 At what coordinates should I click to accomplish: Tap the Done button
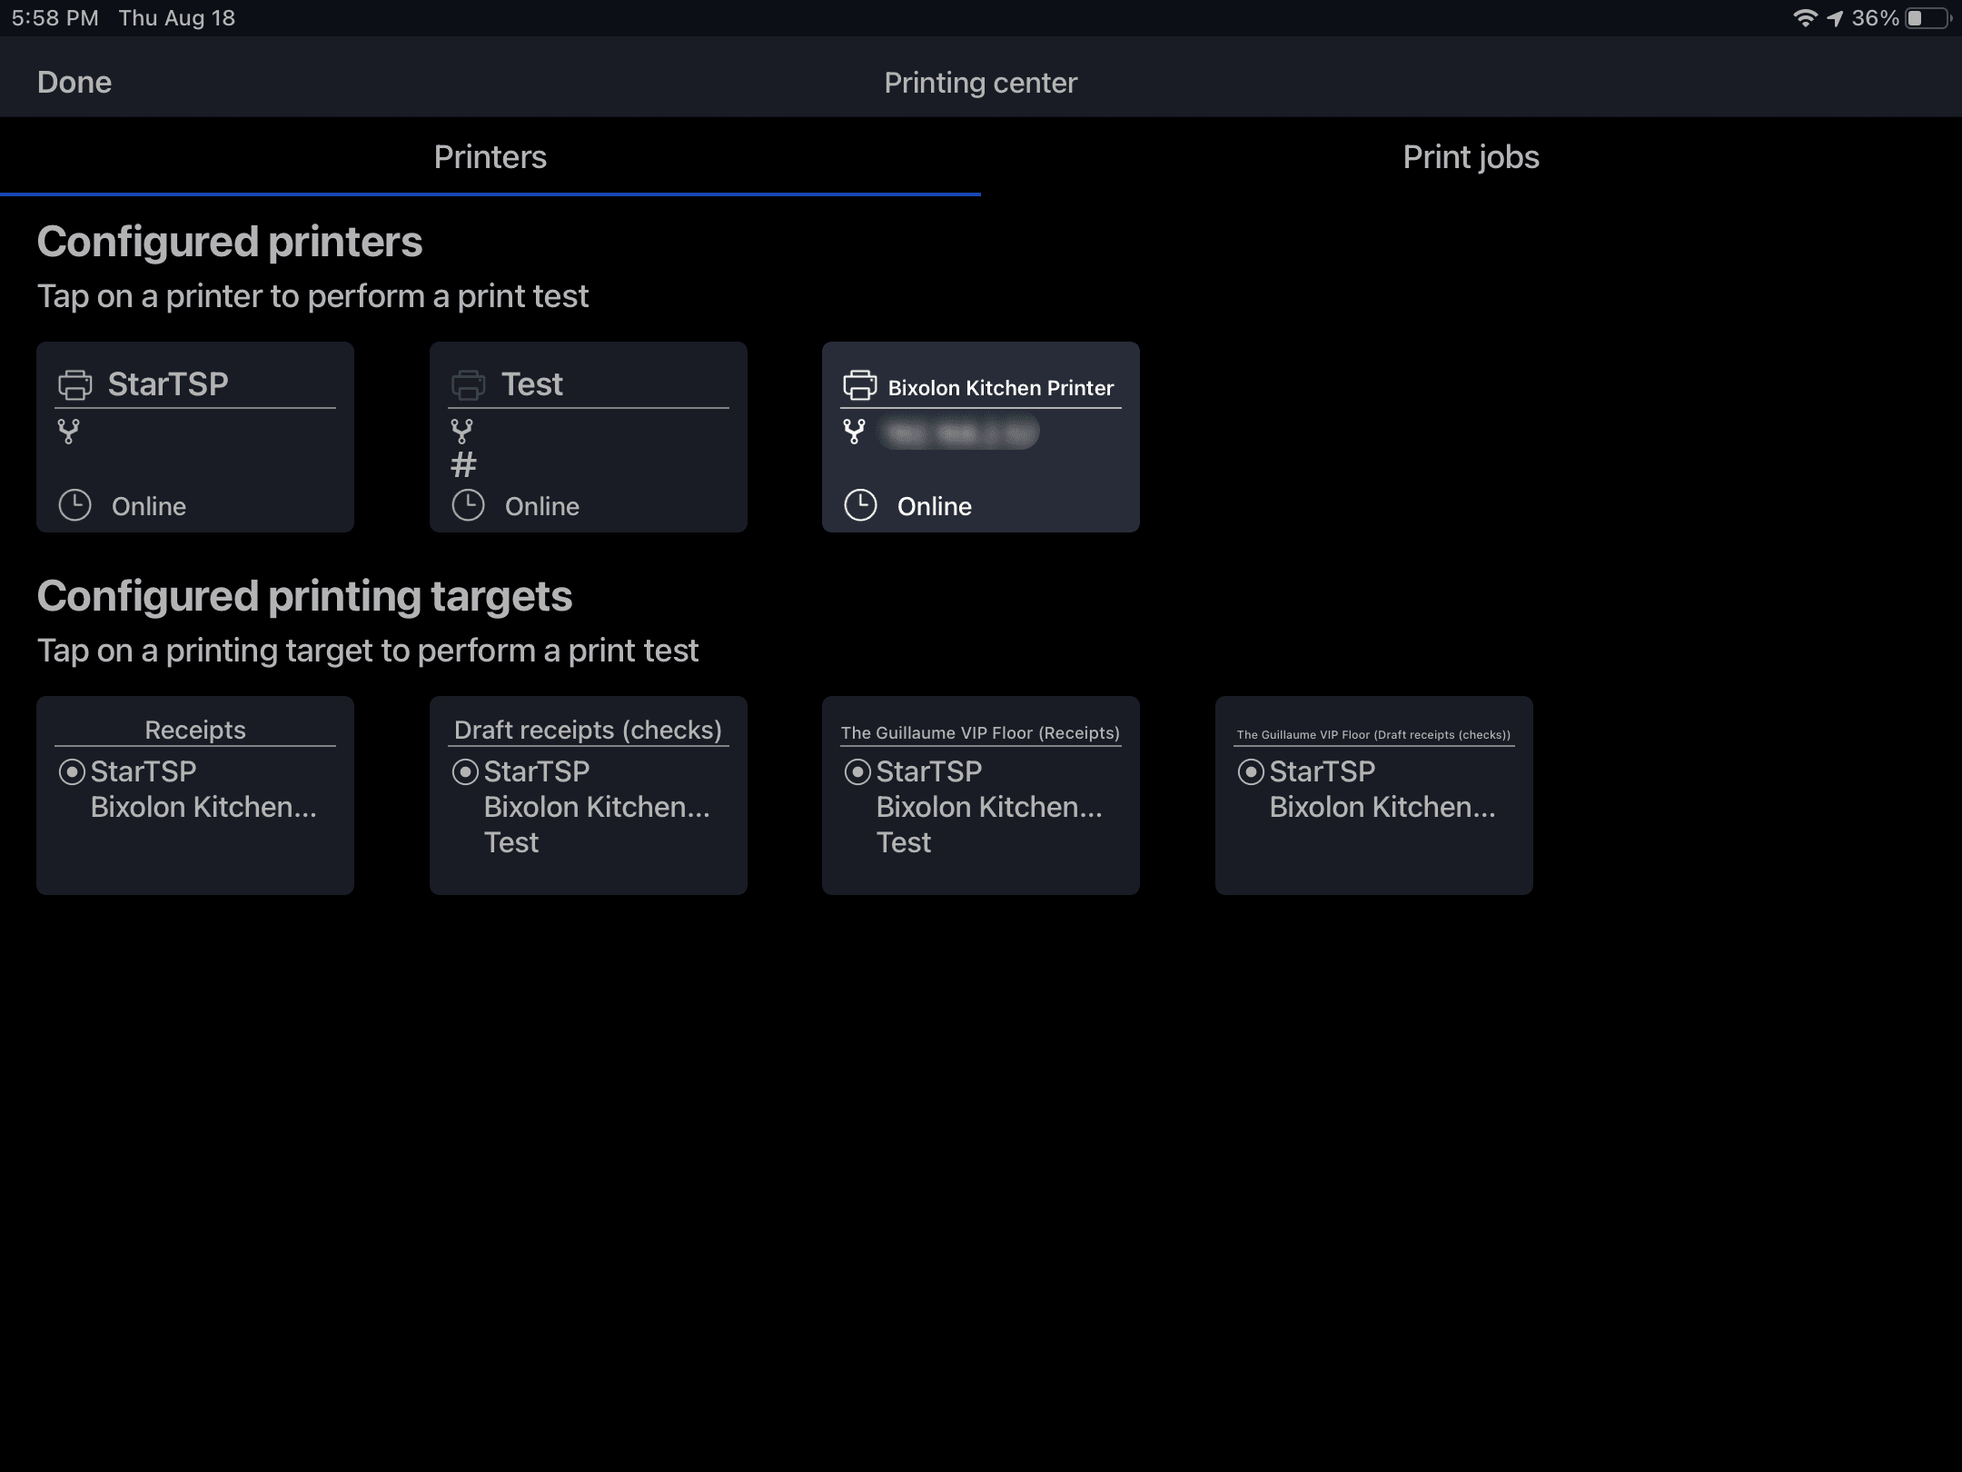(x=74, y=83)
